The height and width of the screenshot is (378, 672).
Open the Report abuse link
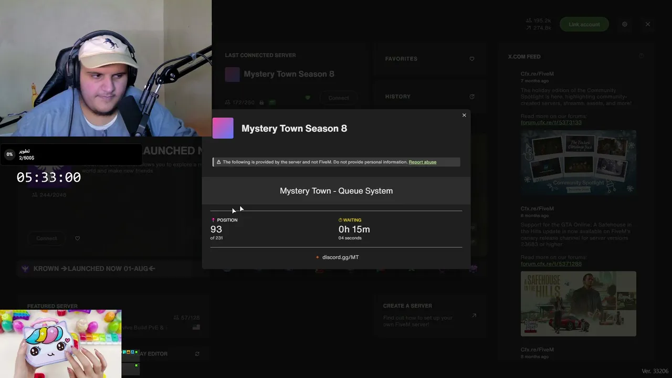tap(423, 162)
